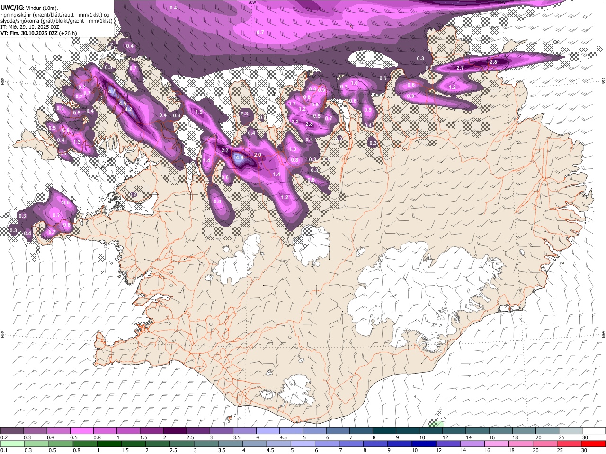The image size is (606, 454).
Task: Click the 2.2 snowfall value on map
Action: 295,122
